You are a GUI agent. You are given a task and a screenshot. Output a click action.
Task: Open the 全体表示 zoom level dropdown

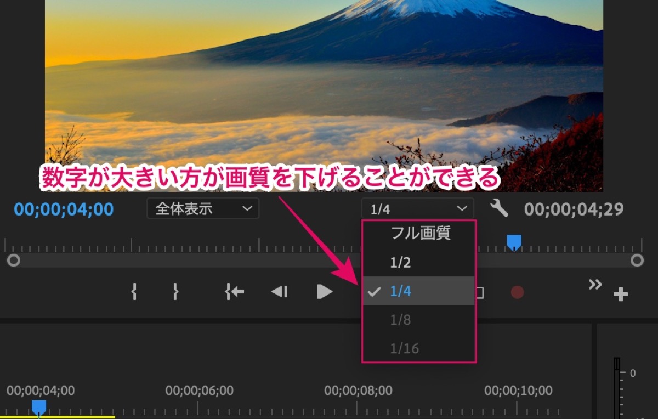(203, 208)
